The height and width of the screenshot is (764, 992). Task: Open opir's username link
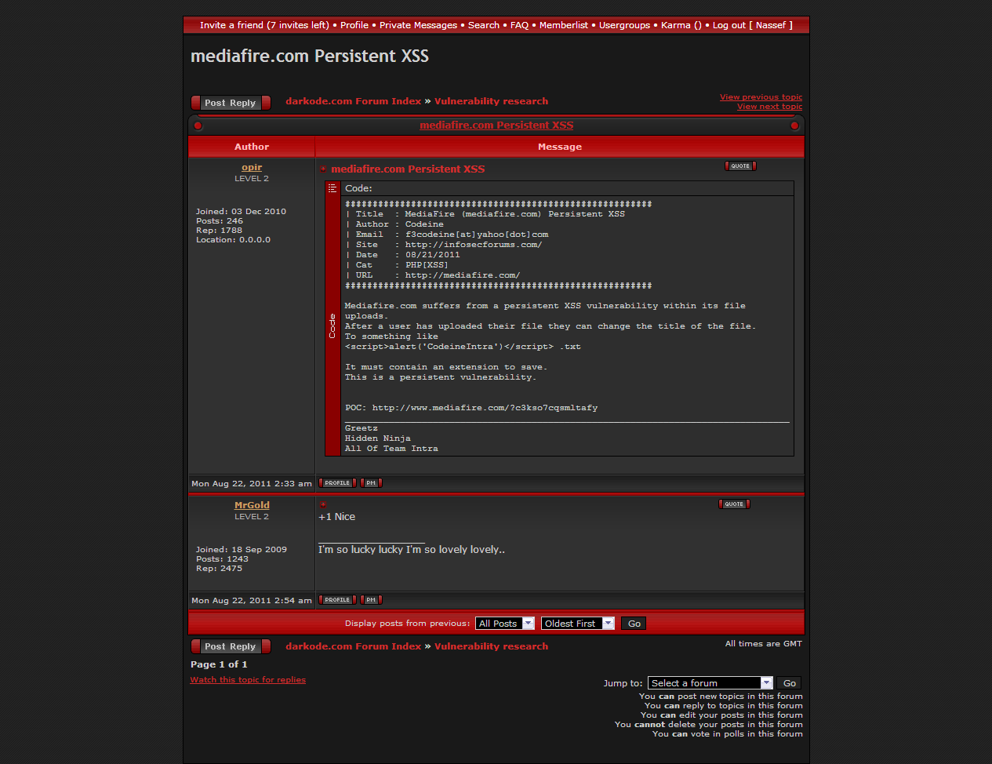(252, 167)
